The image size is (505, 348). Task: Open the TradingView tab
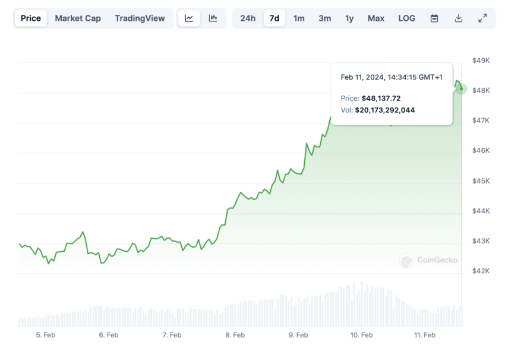click(x=140, y=18)
